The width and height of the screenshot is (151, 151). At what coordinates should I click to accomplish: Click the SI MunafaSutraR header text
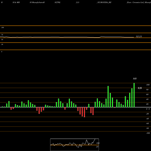click(37, 2)
